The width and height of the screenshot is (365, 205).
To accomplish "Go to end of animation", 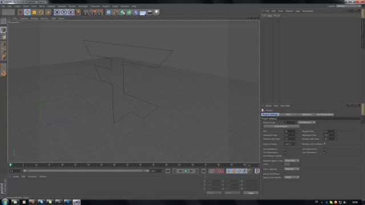I will click(x=204, y=171).
